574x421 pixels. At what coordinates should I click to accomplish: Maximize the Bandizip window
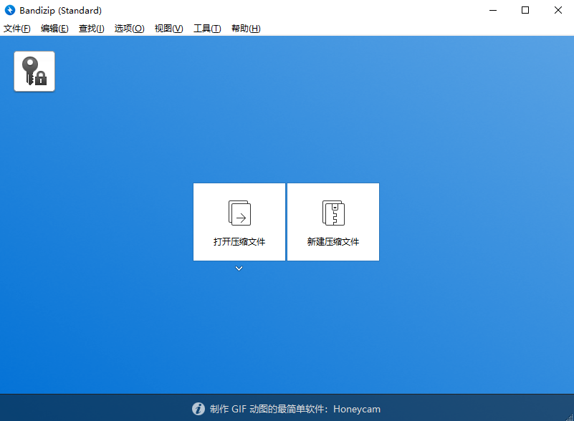(x=525, y=11)
